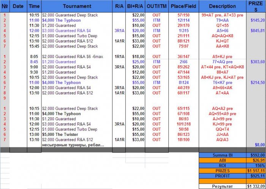Select description cell 77<AQ pre
Screen dimensions: 266x189
click(222, 62)
